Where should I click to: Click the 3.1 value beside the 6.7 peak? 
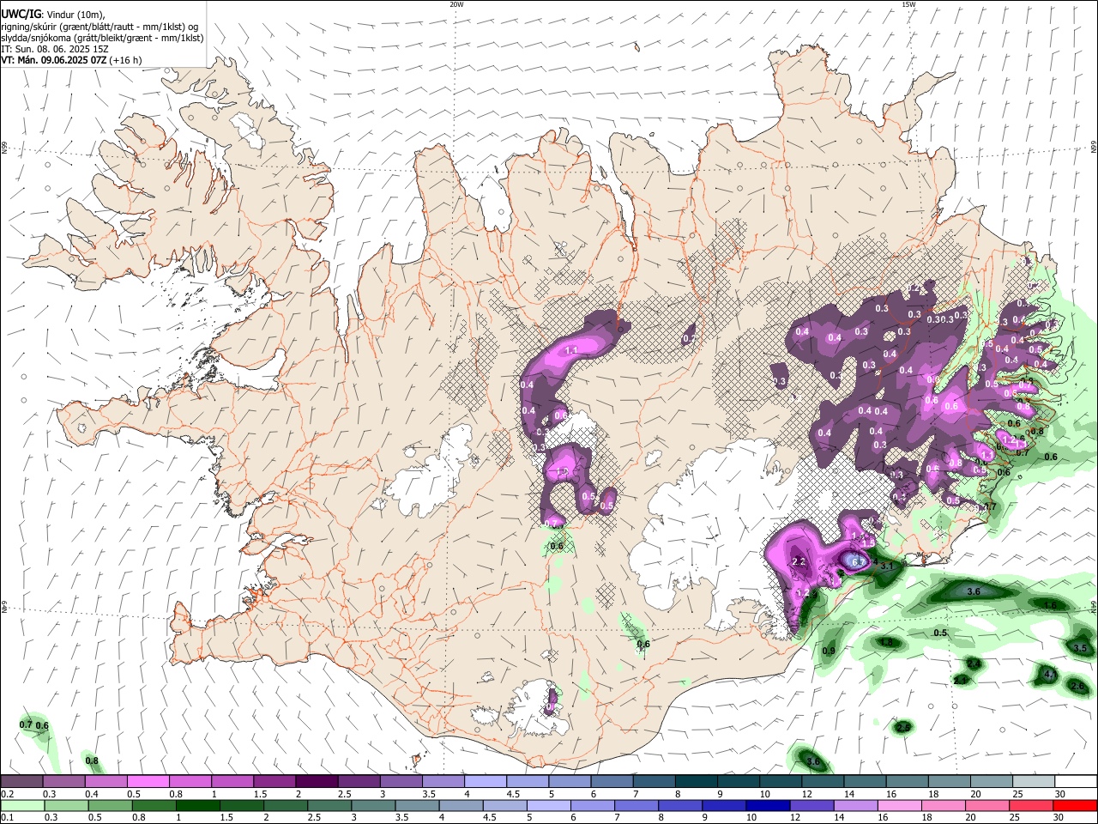click(887, 566)
